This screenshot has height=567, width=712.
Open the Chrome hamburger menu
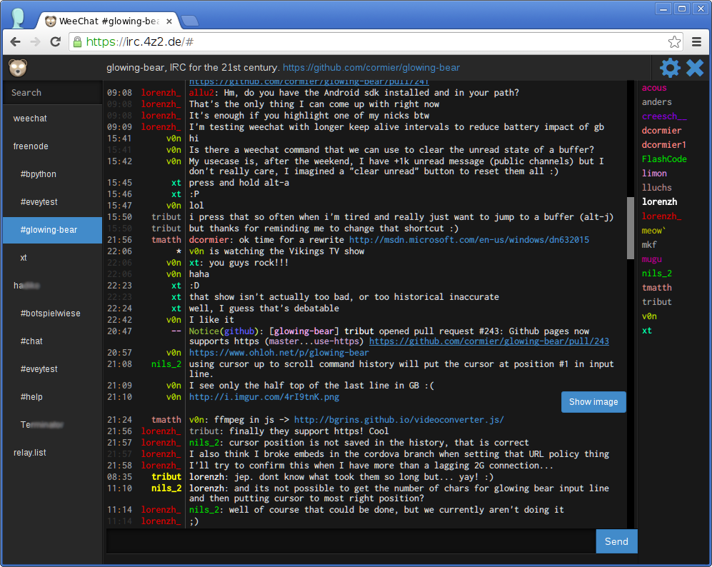(x=696, y=41)
